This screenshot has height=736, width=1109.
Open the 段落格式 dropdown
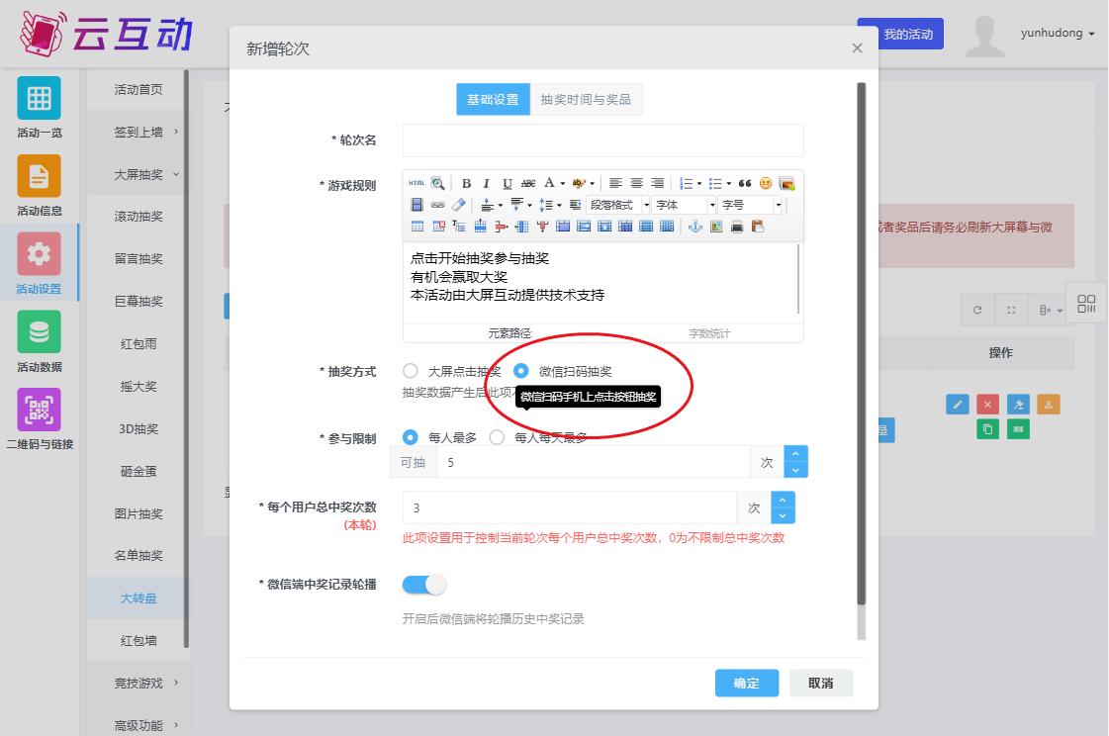point(618,205)
